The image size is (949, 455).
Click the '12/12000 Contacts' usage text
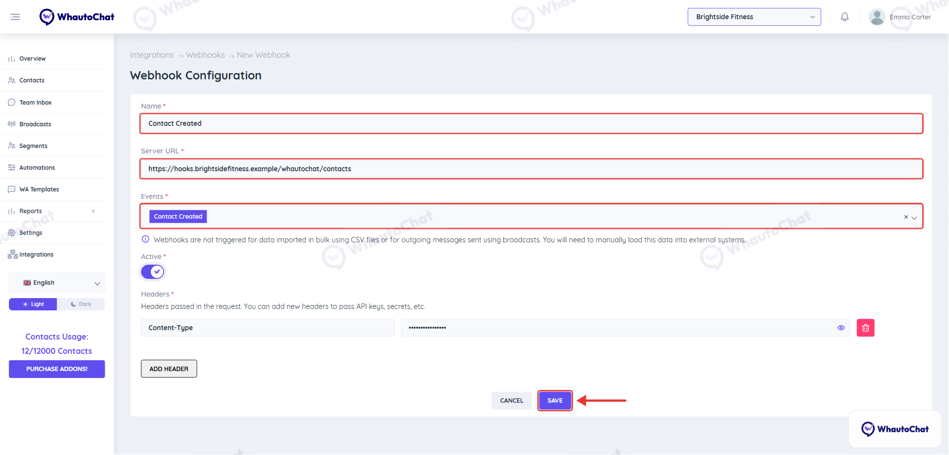[57, 351]
